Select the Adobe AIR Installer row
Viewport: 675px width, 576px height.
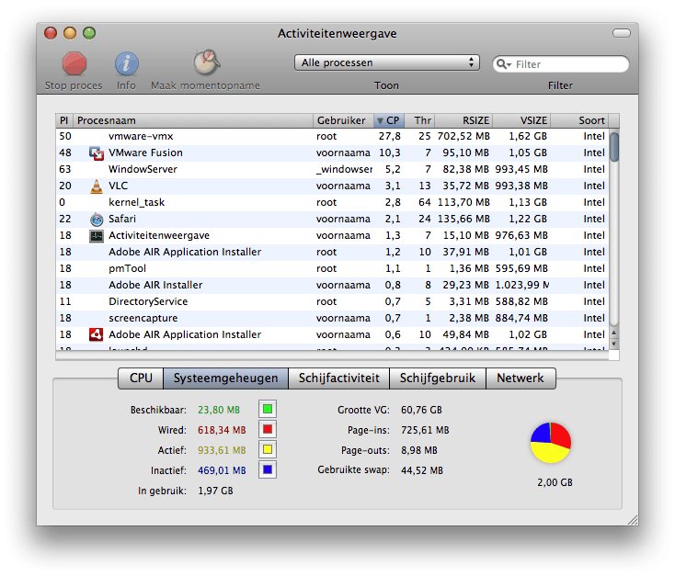coord(332,285)
